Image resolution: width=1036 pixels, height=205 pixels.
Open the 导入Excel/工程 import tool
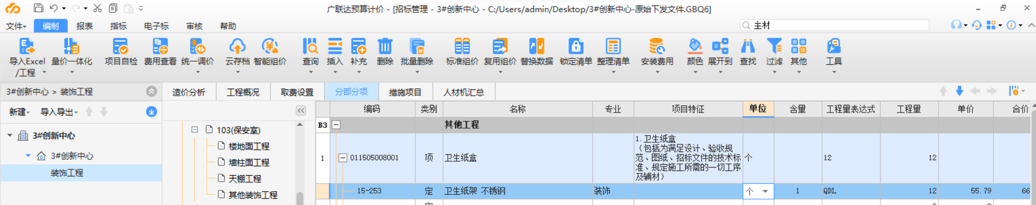pyautogui.click(x=27, y=57)
